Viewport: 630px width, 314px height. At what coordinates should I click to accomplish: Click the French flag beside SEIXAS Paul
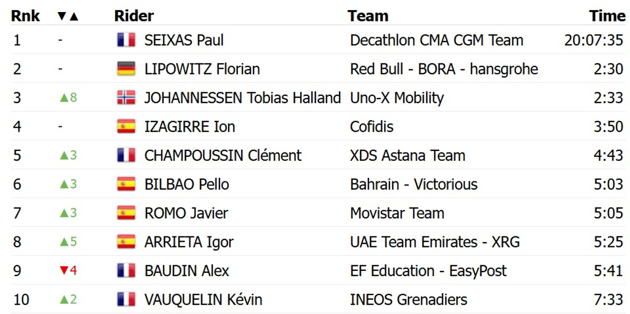[126, 40]
